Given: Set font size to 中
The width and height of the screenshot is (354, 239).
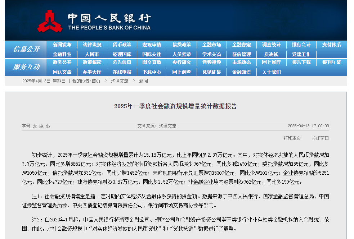Looking at the screenshot, I should click(x=41, y=126).
